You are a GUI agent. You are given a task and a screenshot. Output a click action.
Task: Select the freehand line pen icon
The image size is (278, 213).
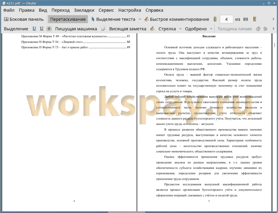(x=152, y=29)
